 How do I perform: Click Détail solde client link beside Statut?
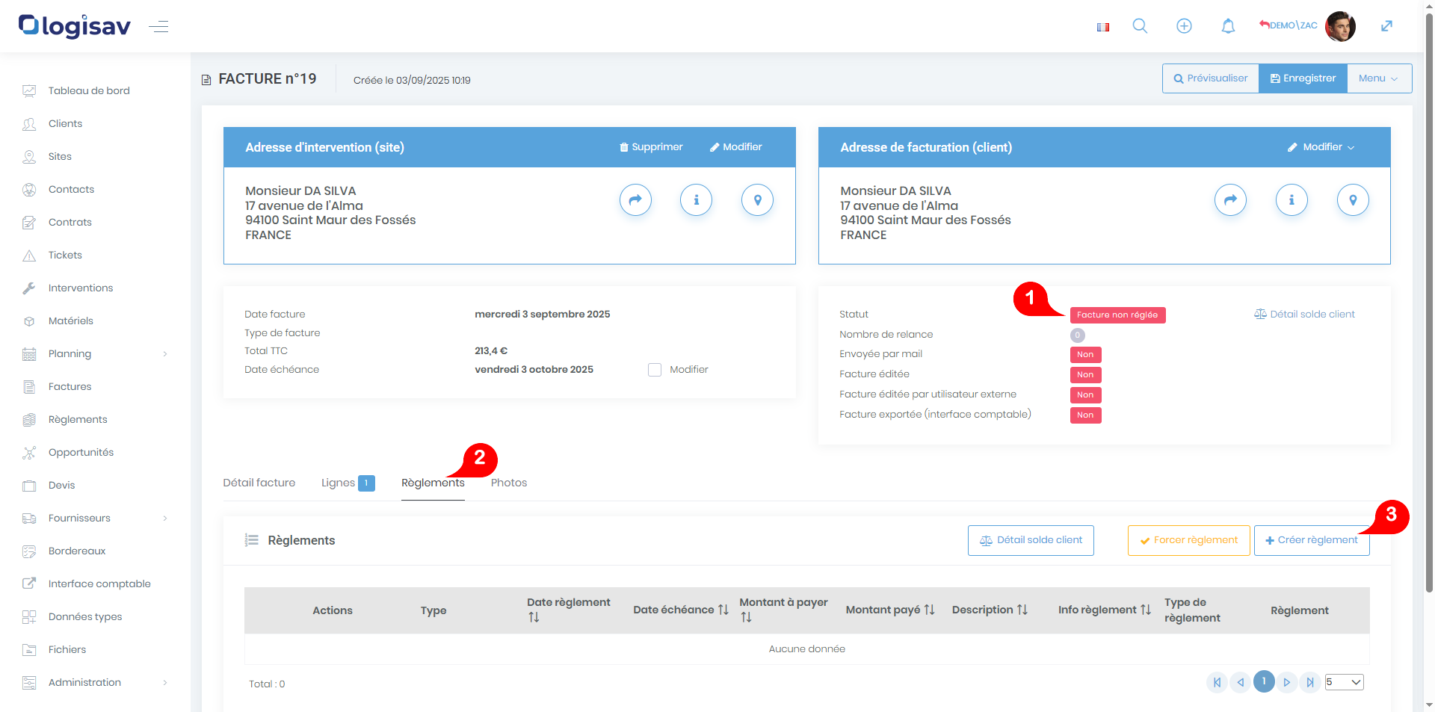coord(1304,315)
